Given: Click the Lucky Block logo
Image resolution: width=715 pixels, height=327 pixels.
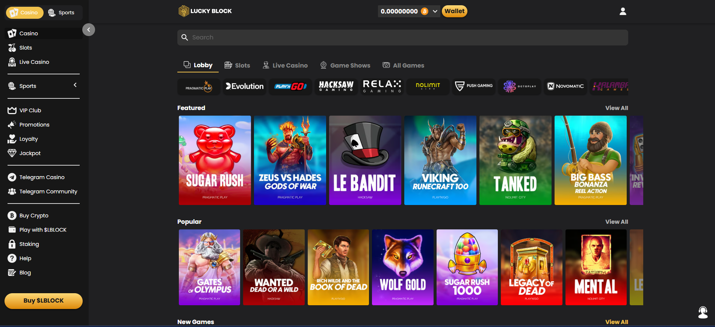Looking at the screenshot, I should pos(205,11).
